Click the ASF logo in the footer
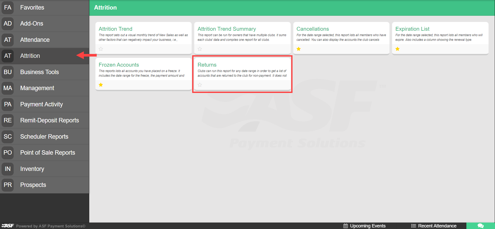This screenshot has width=495, height=229. pos(8,226)
